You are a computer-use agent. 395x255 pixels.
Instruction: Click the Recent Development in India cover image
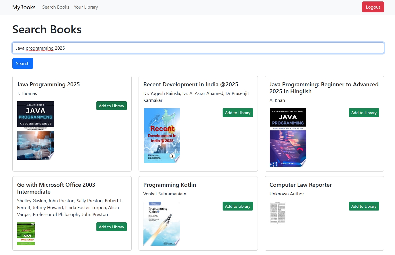(162, 135)
